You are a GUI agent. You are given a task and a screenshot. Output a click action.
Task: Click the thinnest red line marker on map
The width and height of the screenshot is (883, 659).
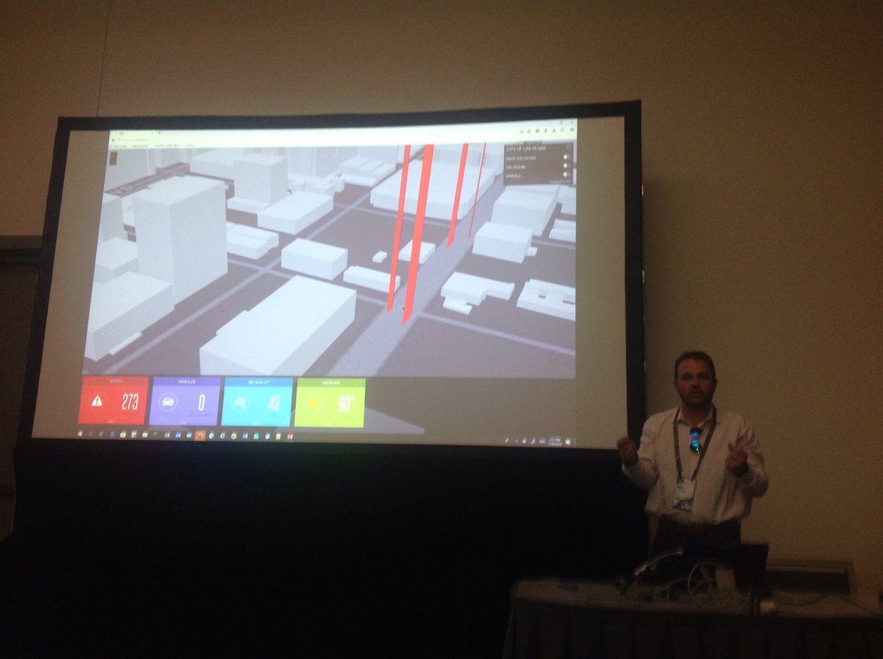(x=477, y=191)
